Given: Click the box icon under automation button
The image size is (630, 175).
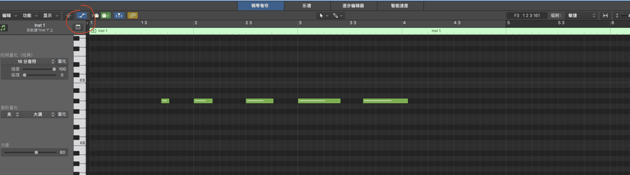Looking at the screenshot, I should (x=78, y=27).
